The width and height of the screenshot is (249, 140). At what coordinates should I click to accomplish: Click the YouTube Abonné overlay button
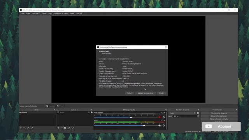point(221,126)
